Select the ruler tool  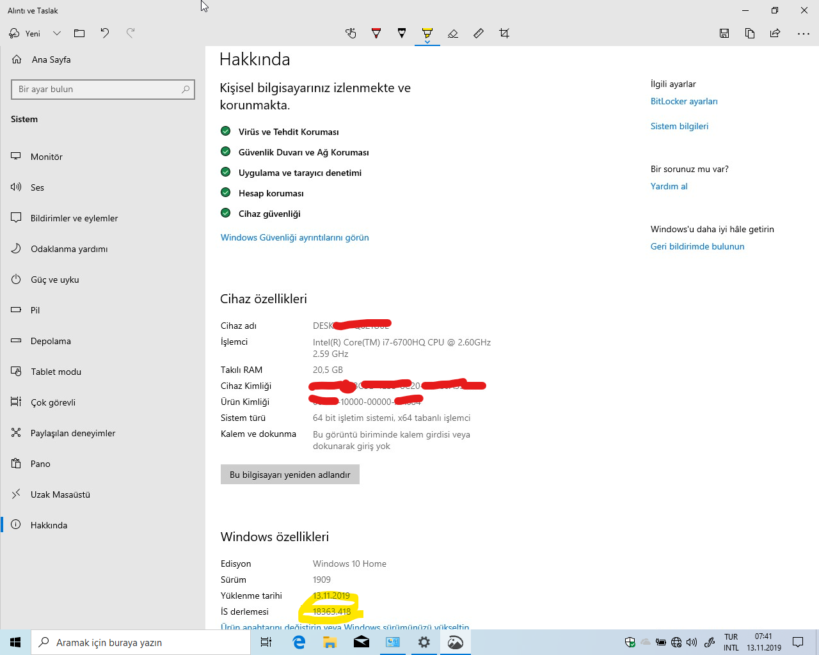[x=479, y=33]
